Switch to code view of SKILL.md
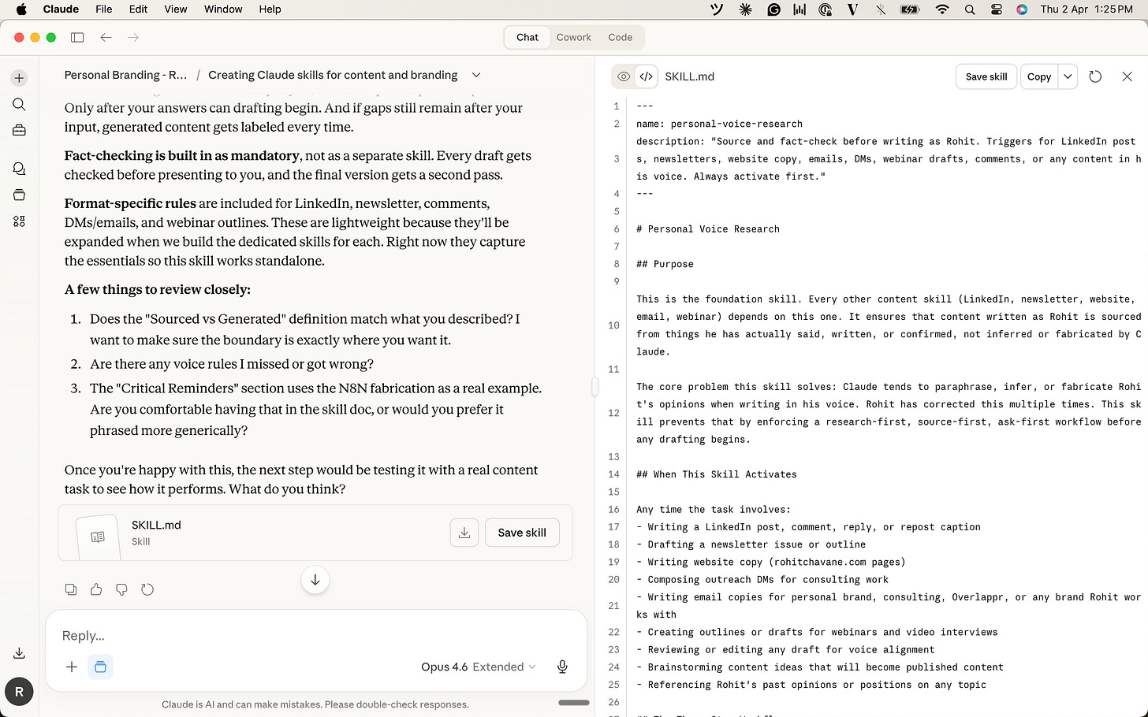This screenshot has height=717, width=1148. 646,76
